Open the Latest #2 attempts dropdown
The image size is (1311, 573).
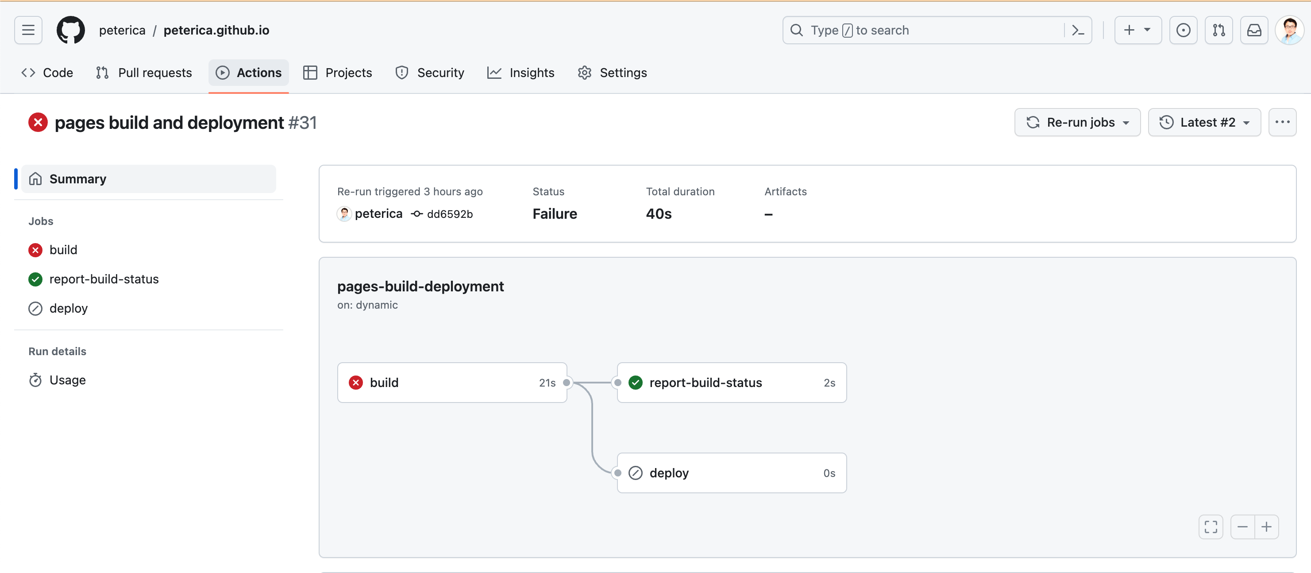click(x=1203, y=122)
